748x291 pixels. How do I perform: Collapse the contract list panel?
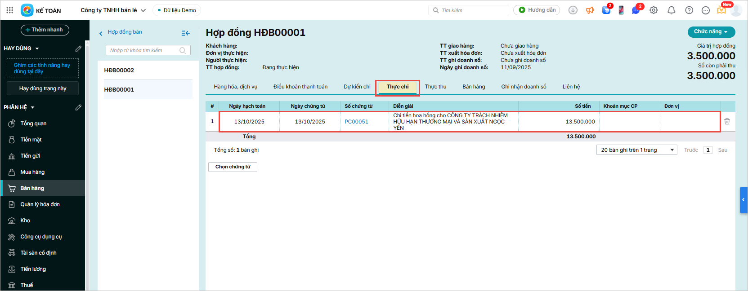pyautogui.click(x=185, y=33)
